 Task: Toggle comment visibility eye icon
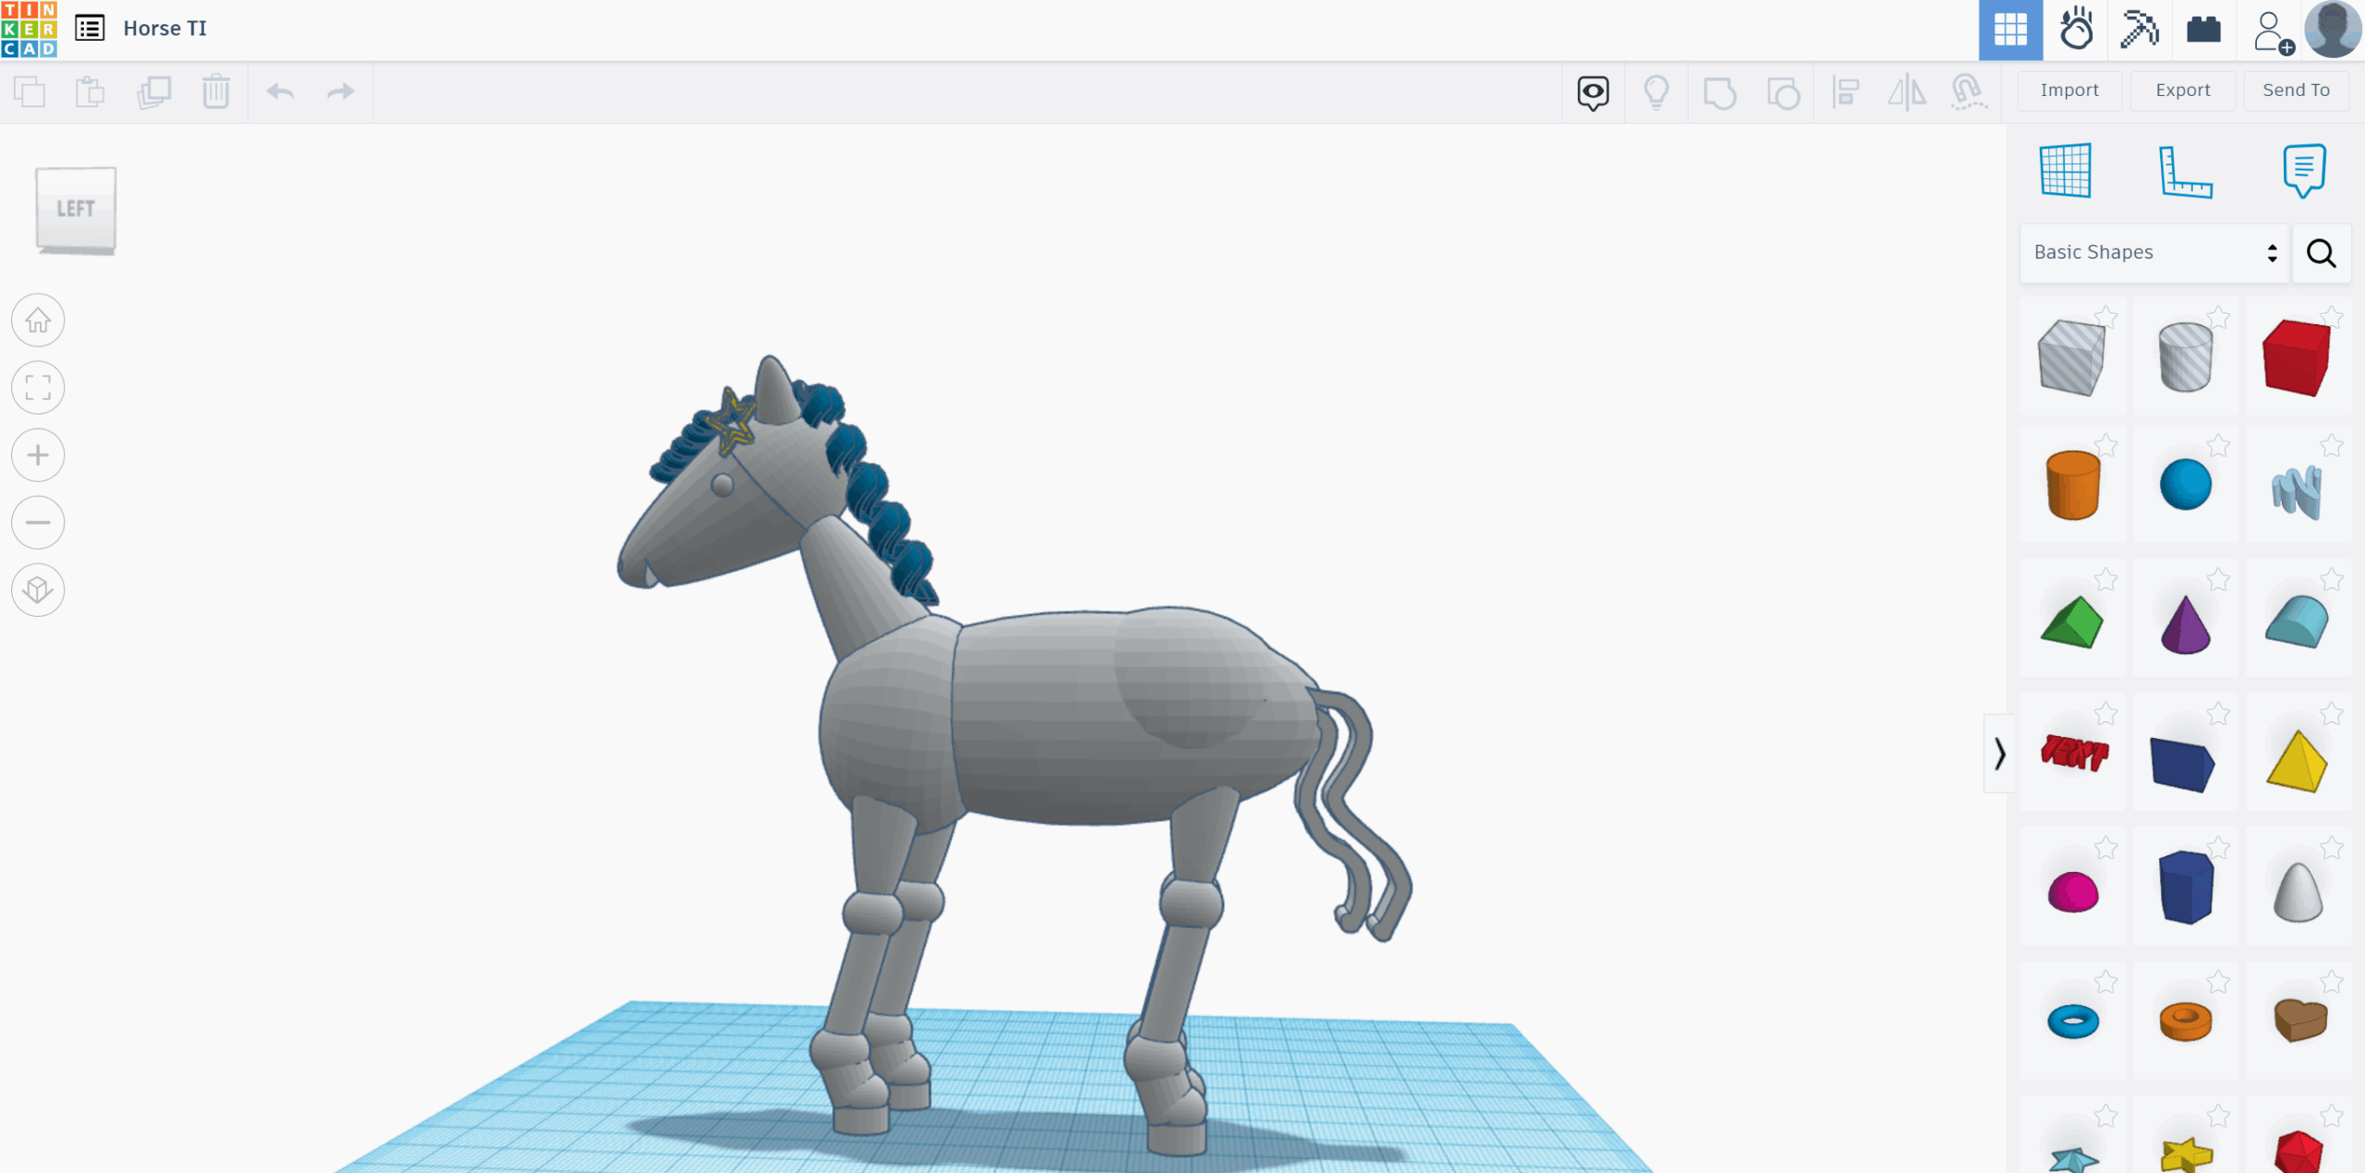[x=1593, y=91]
